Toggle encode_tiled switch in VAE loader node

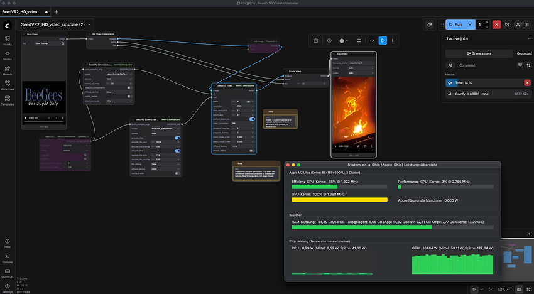(178, 138)
